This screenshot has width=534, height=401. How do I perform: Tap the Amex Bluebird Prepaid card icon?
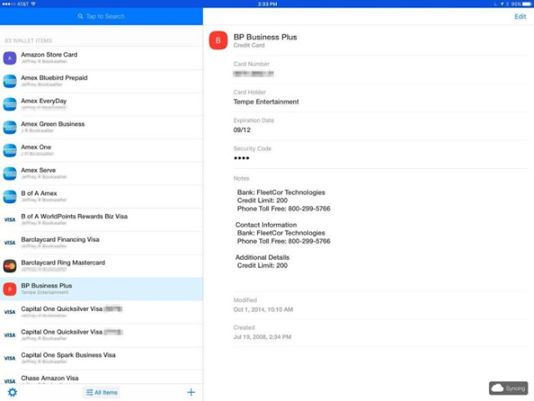(10, 81)
